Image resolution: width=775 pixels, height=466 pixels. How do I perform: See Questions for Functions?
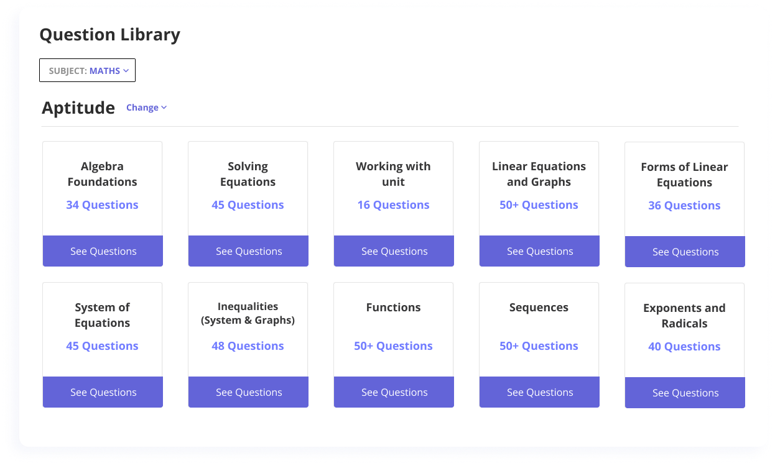point(394,392)
